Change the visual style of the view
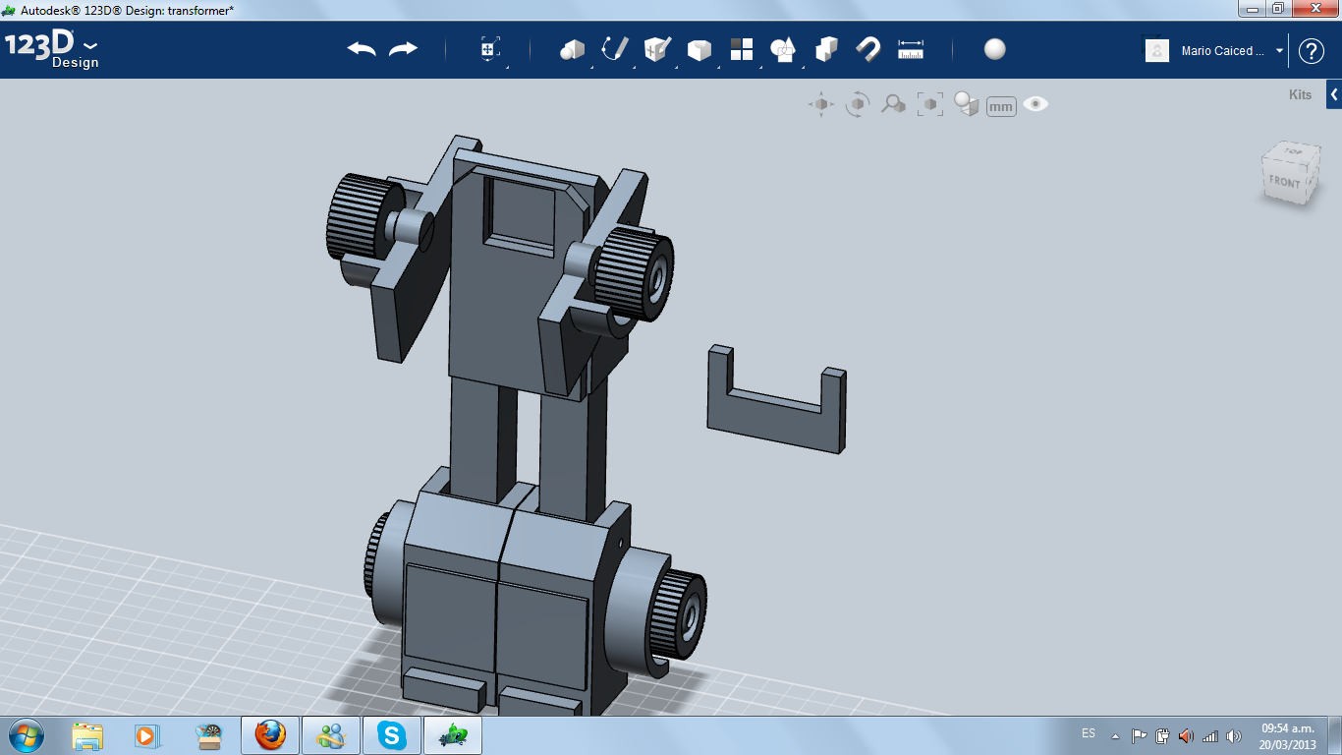Viewport: 1342px width, 755px height. (967, 104)
